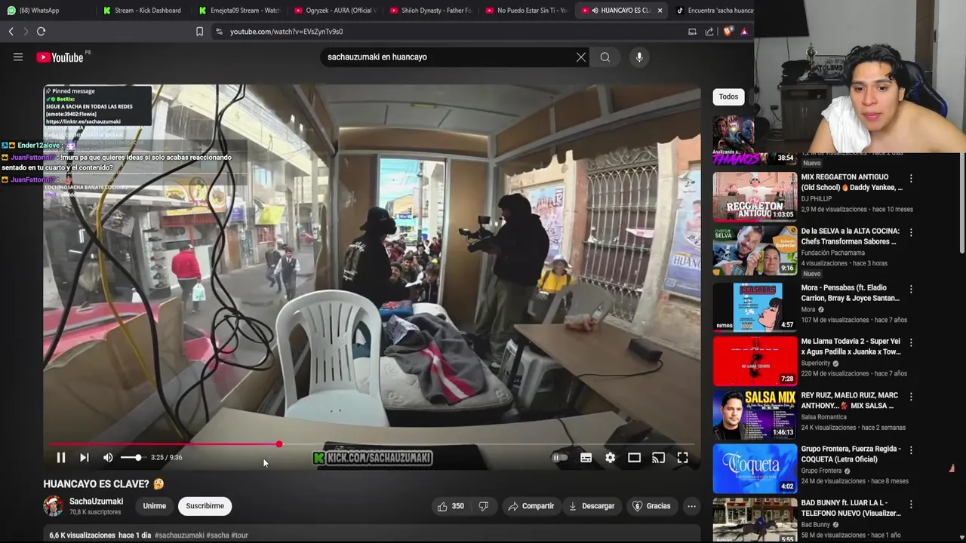Image resolution: width=966 pixels, height=543 pixels.
Task: Open player settings gear
Action: click(610, 457)
